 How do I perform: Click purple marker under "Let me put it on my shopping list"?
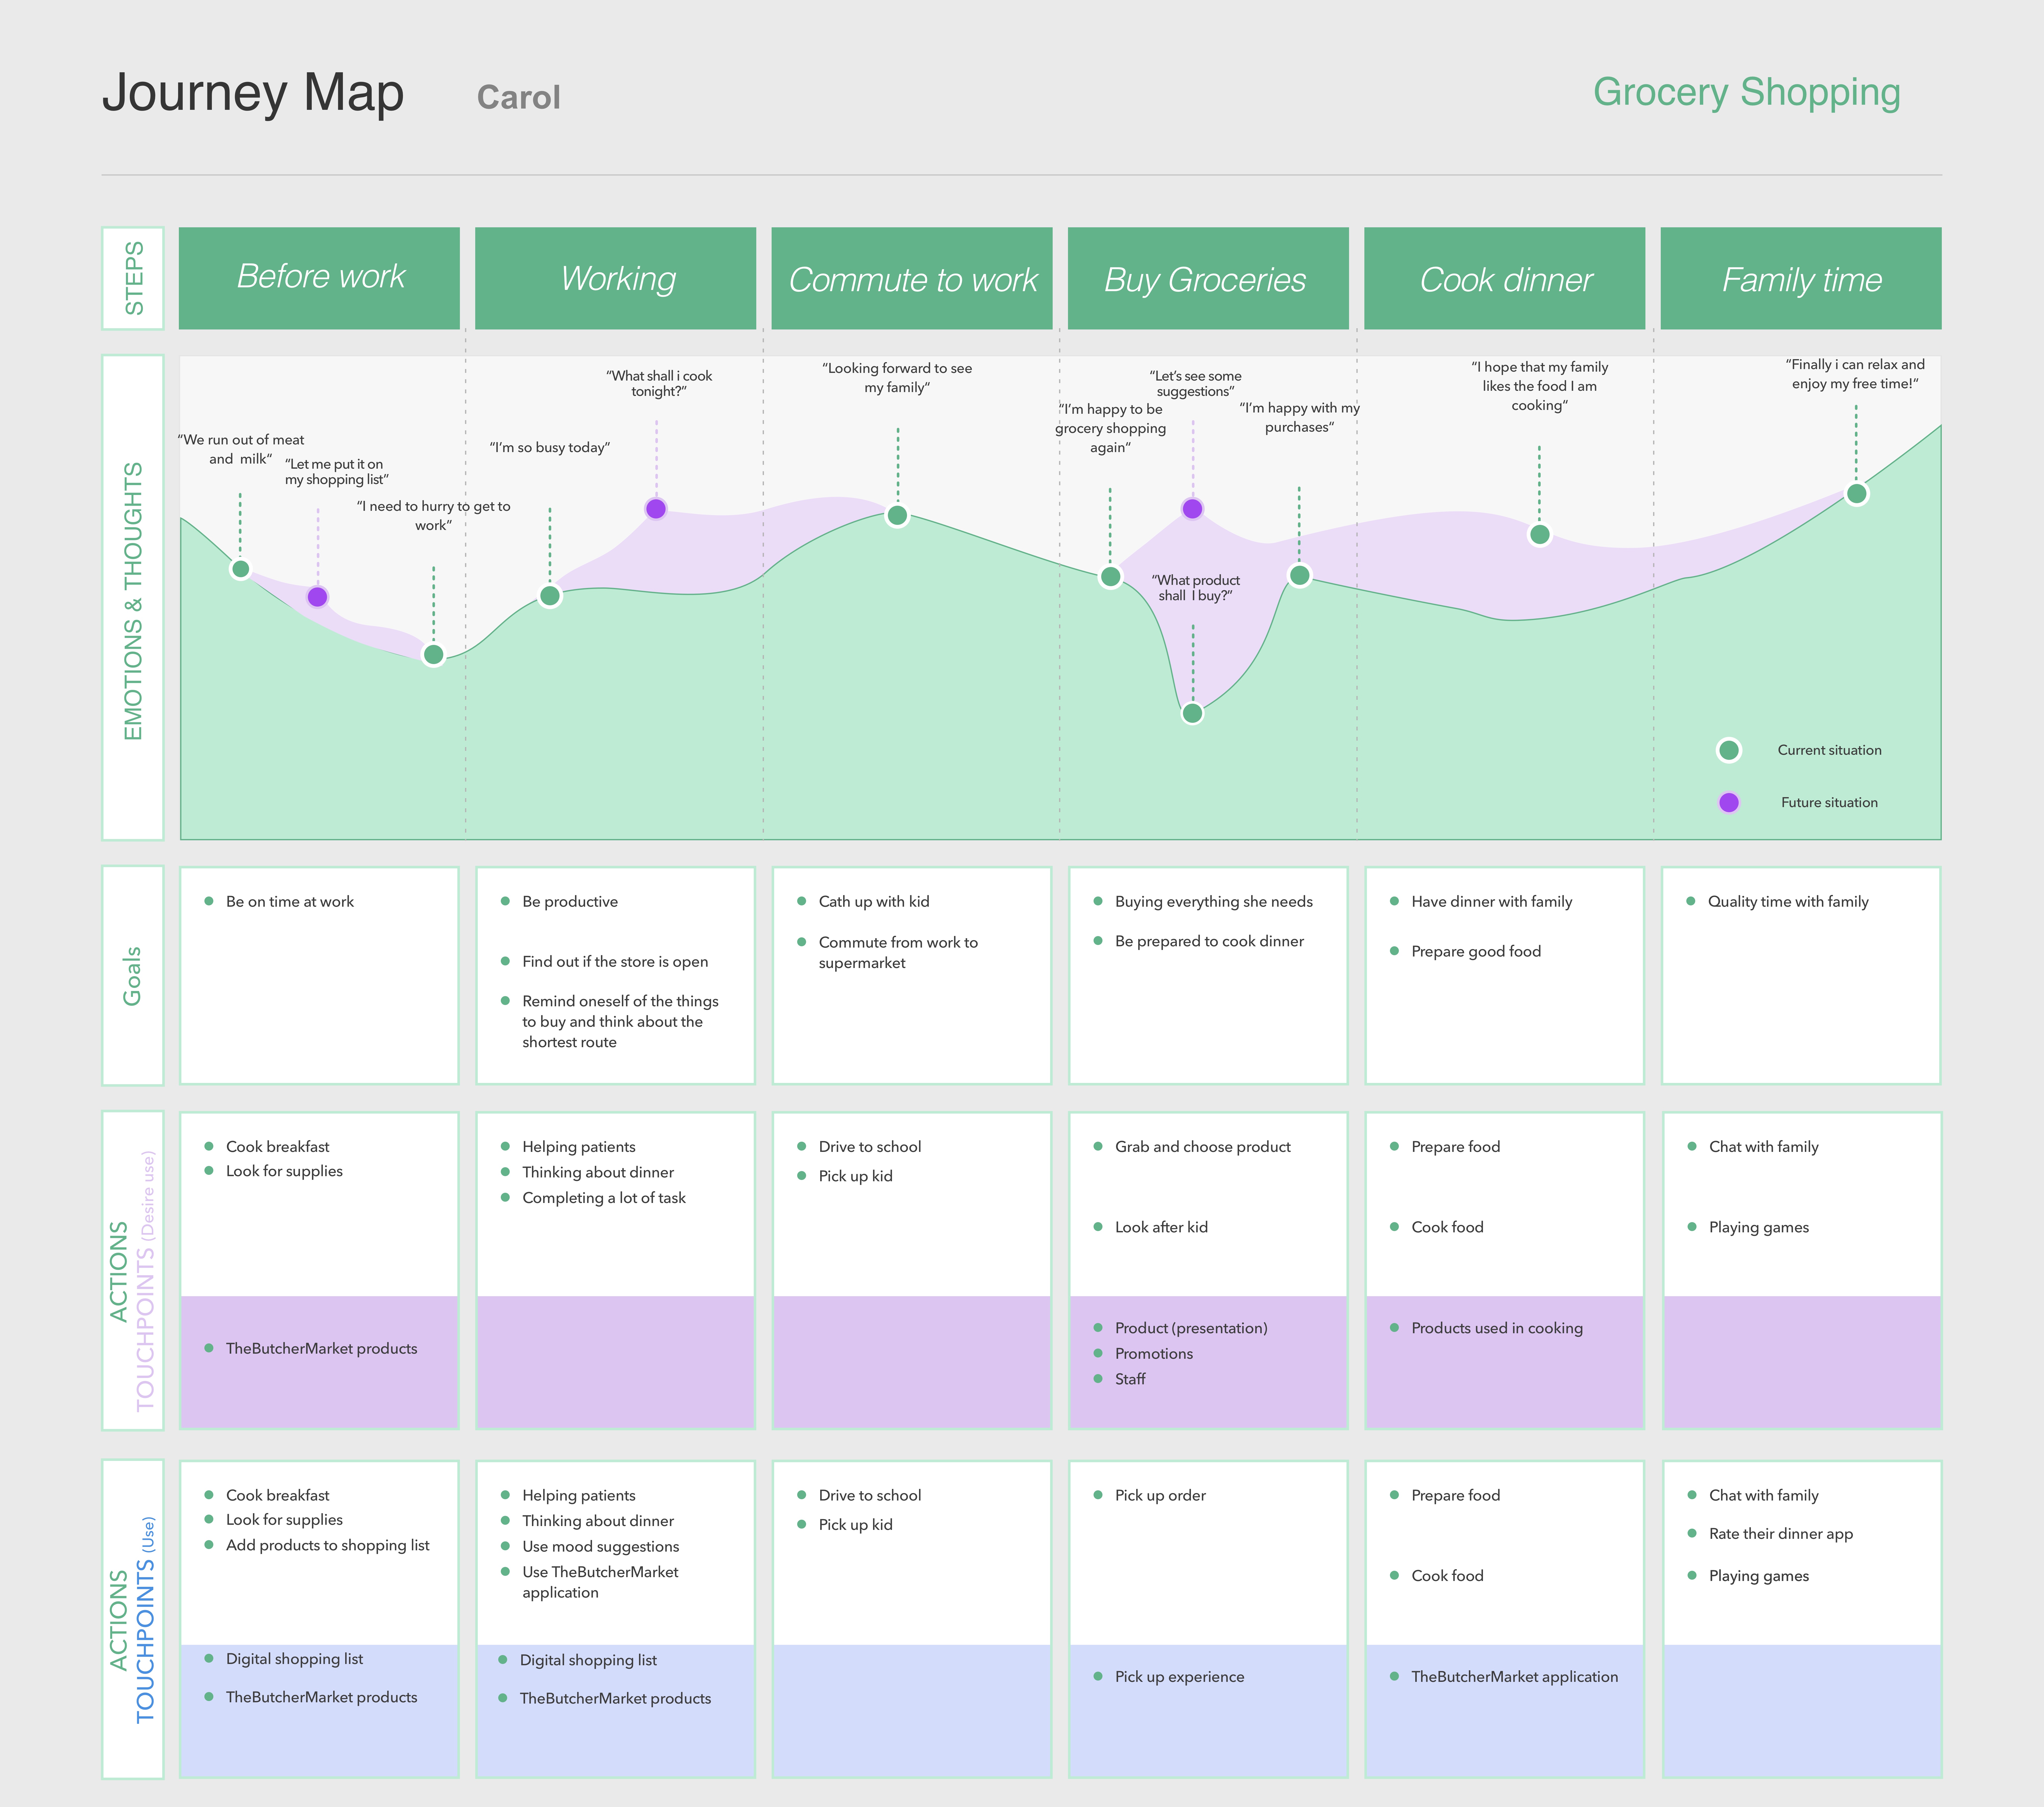pos(317,597)
